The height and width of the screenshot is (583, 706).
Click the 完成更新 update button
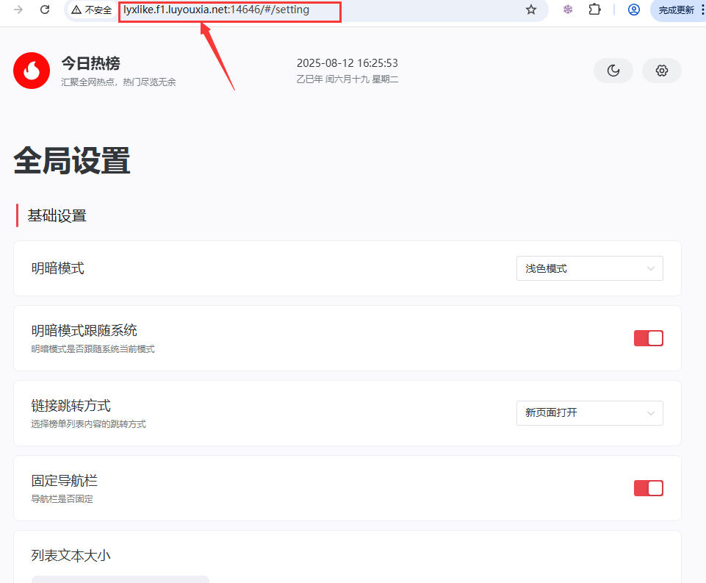tap(676, 10)
